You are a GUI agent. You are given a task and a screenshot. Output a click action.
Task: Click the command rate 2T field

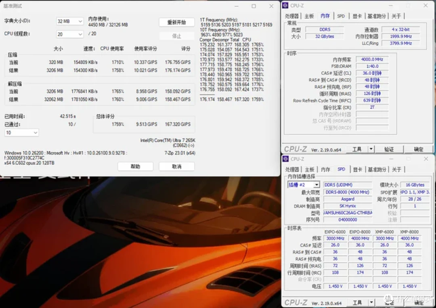click(x=372, y=107)
